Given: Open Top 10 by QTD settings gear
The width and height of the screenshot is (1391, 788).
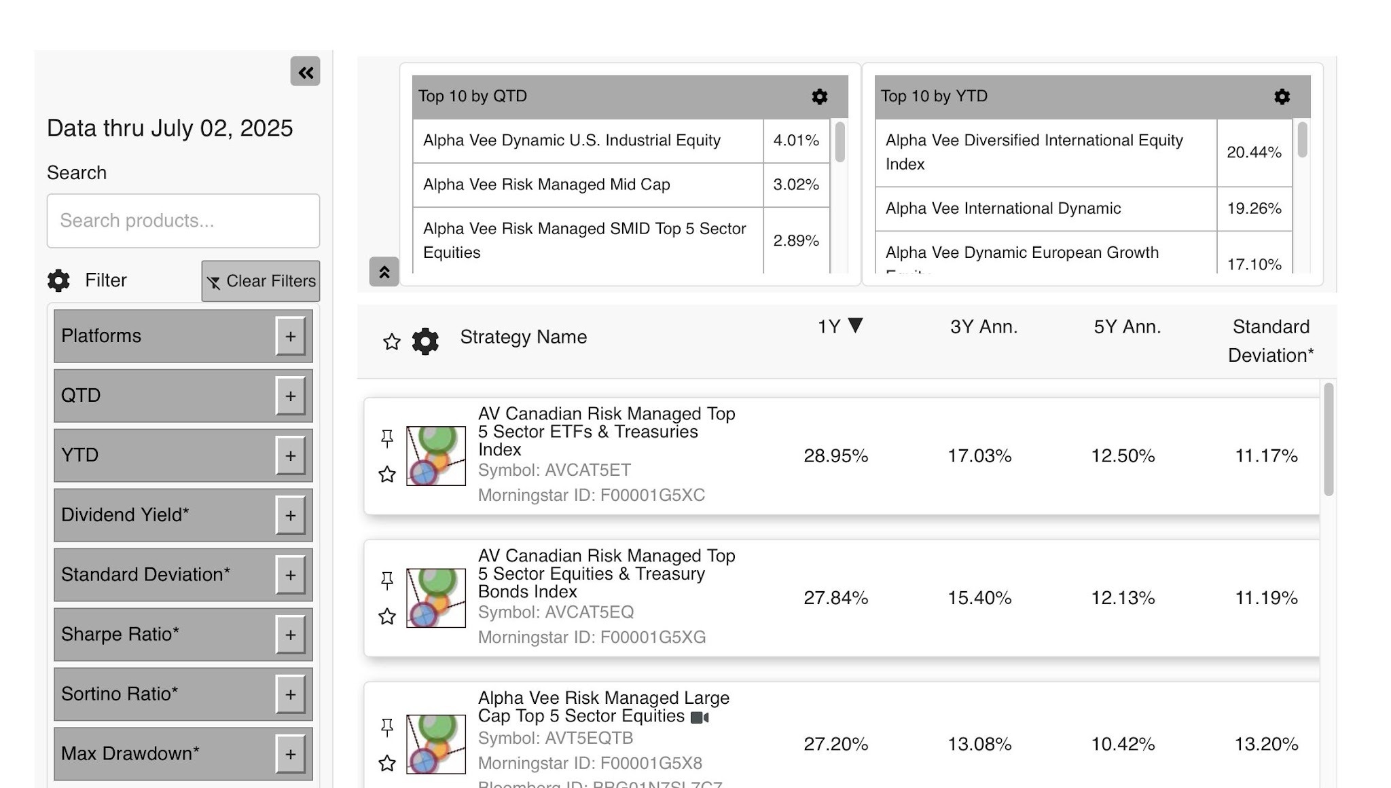Looking at the screenshot, I should point(819,96).
